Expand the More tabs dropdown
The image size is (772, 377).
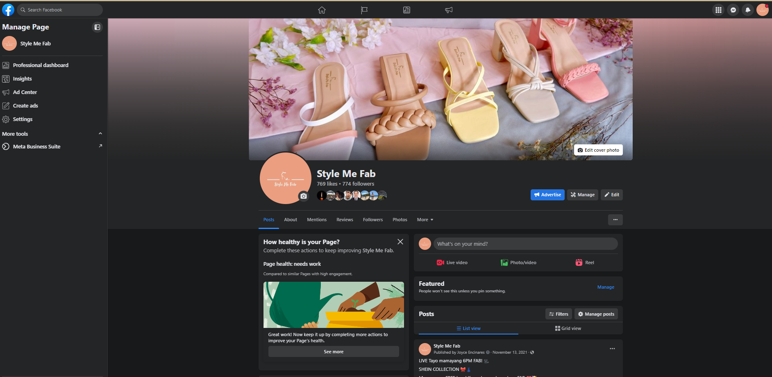pyautogui.click(x=425, y=220)
